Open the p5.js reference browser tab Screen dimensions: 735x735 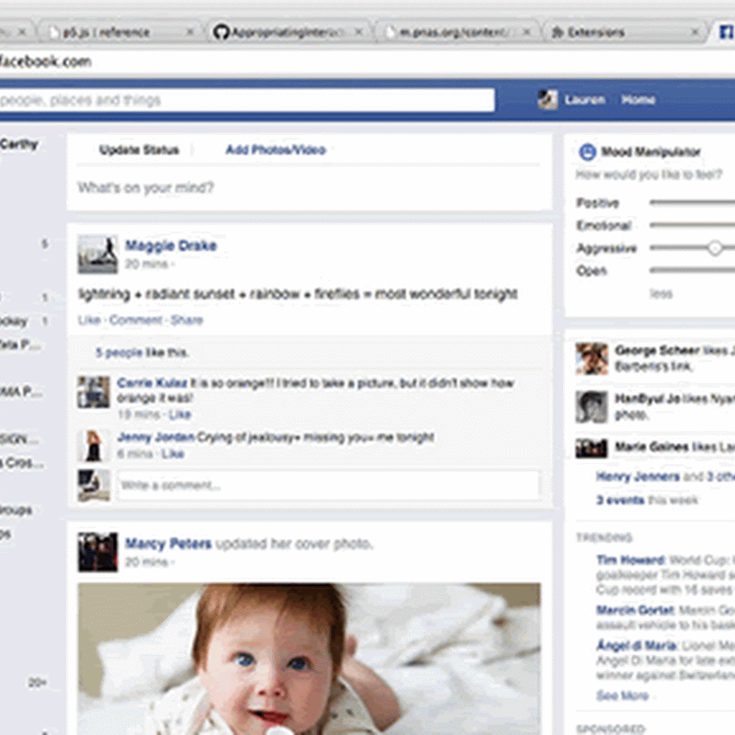pos(119,32)
